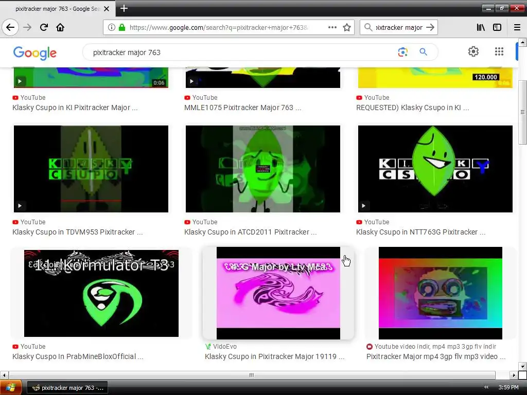Expand hidden system tray icons chevron
The width and height of the screenshot is (527, 395).
click(486, 387)
